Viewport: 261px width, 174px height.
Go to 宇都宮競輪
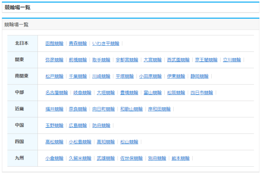[127, 60]
